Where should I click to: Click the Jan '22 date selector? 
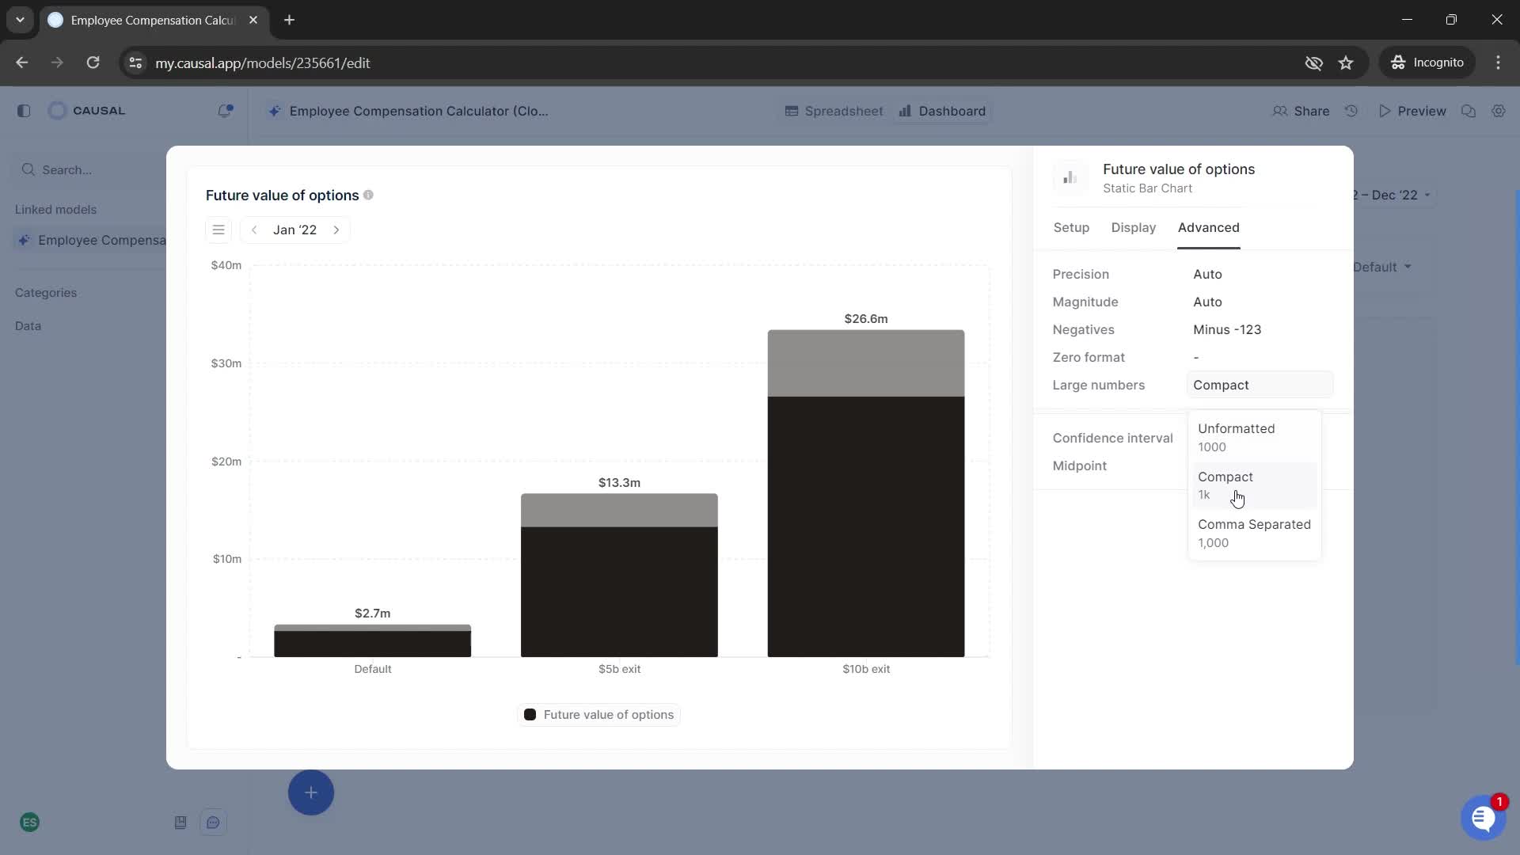pyautogui.click(x=295, y=229)
